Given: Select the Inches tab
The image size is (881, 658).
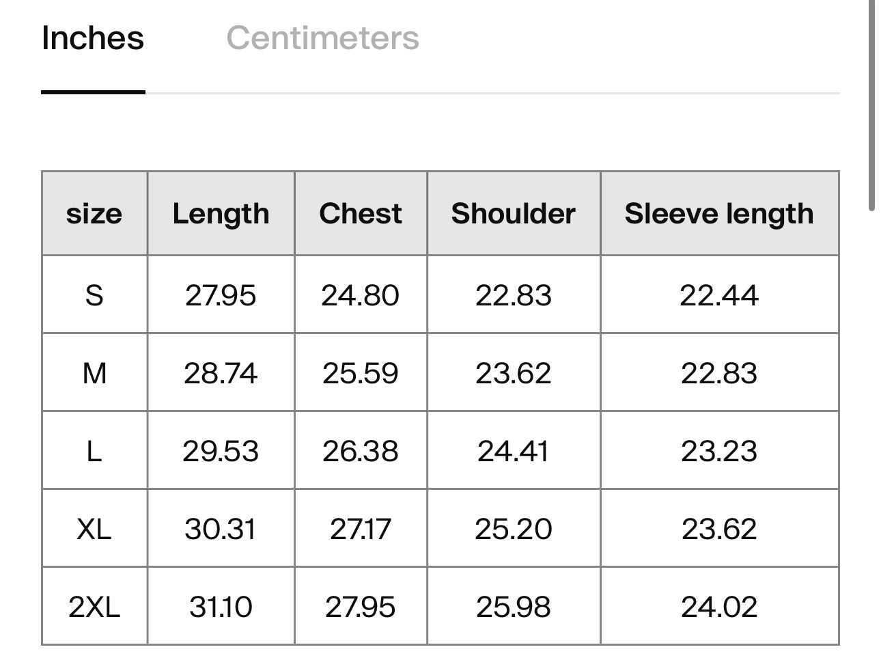Looking at the screenshot, I should [x=93, y=38].
